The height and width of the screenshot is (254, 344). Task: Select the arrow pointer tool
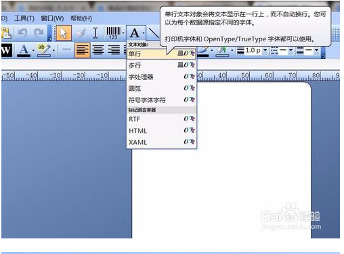click(x=64, y=33)
